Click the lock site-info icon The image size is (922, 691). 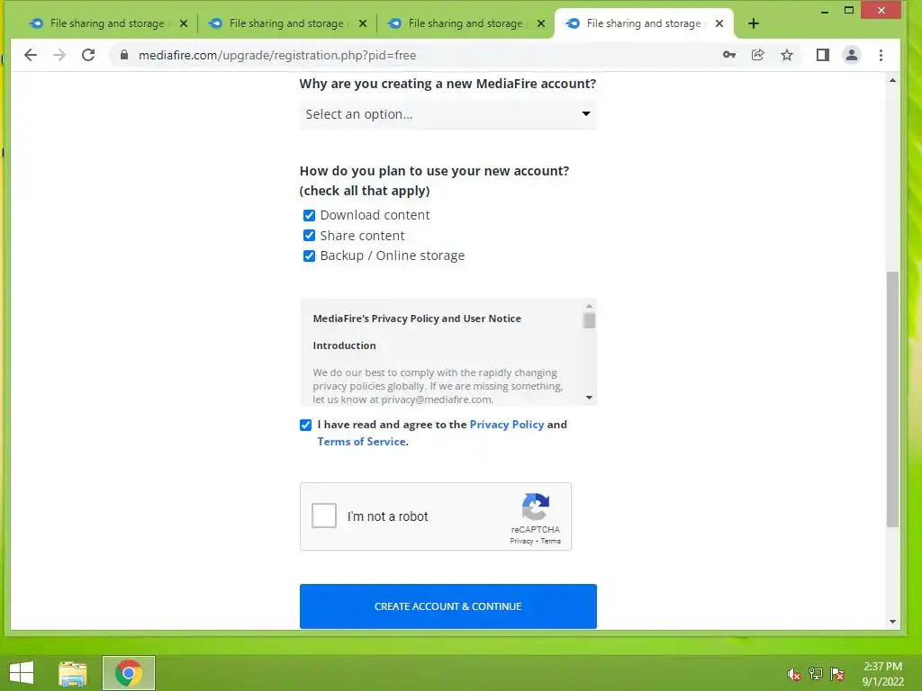tap(124, 55)
